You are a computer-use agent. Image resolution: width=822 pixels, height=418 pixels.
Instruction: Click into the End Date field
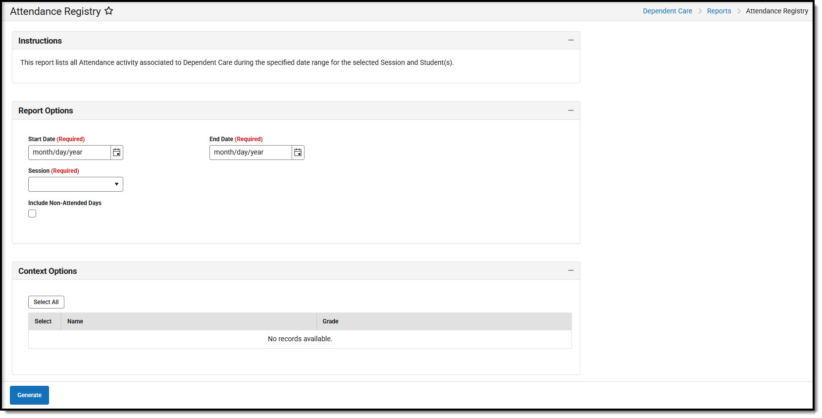(251, 153)
